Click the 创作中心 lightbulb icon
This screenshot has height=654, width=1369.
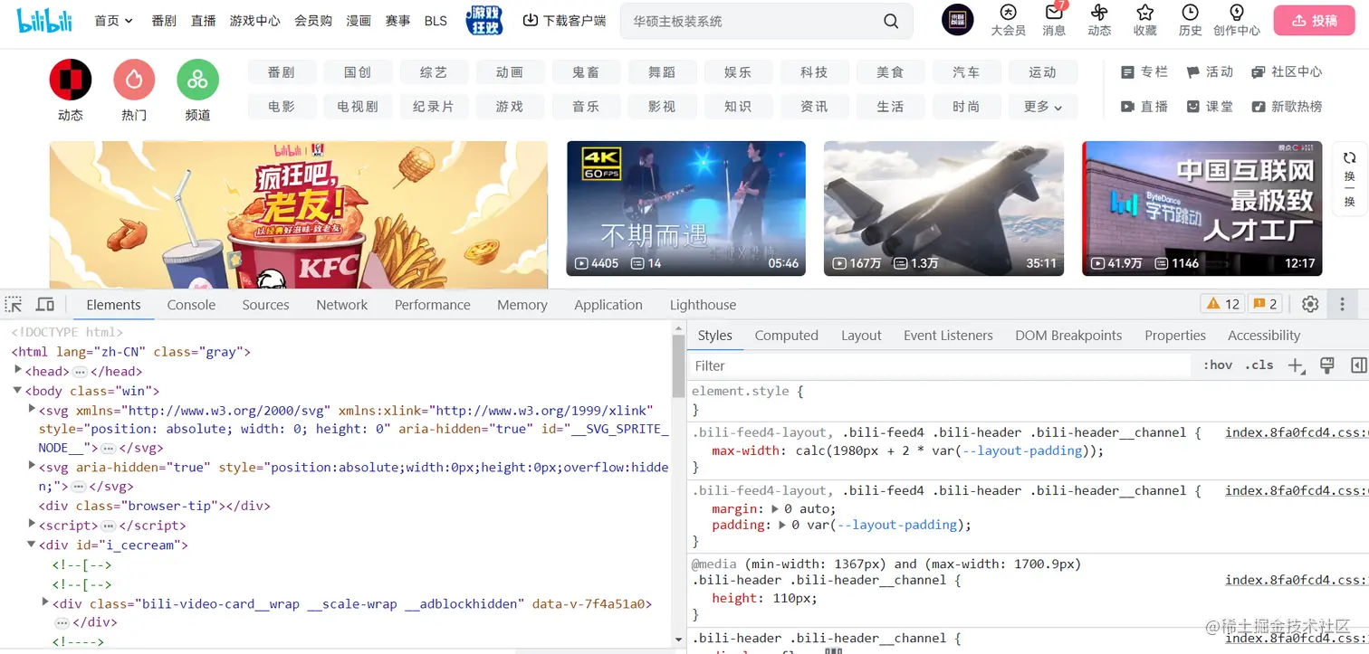point(1236,14)
